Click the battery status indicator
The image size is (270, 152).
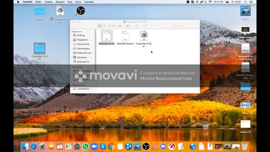pos(219,2)
